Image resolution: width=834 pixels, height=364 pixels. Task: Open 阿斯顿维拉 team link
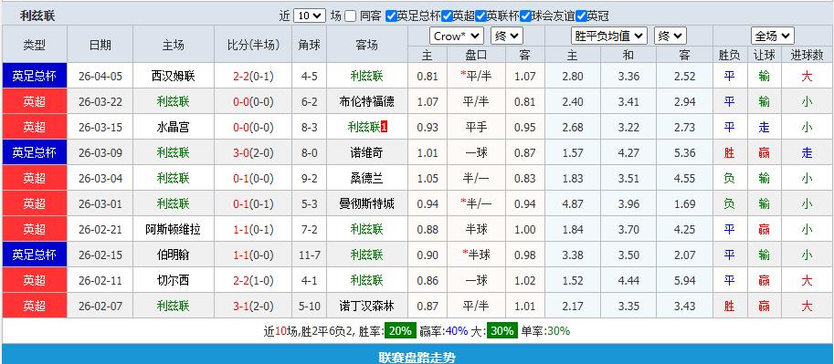(x=173, y=229)
